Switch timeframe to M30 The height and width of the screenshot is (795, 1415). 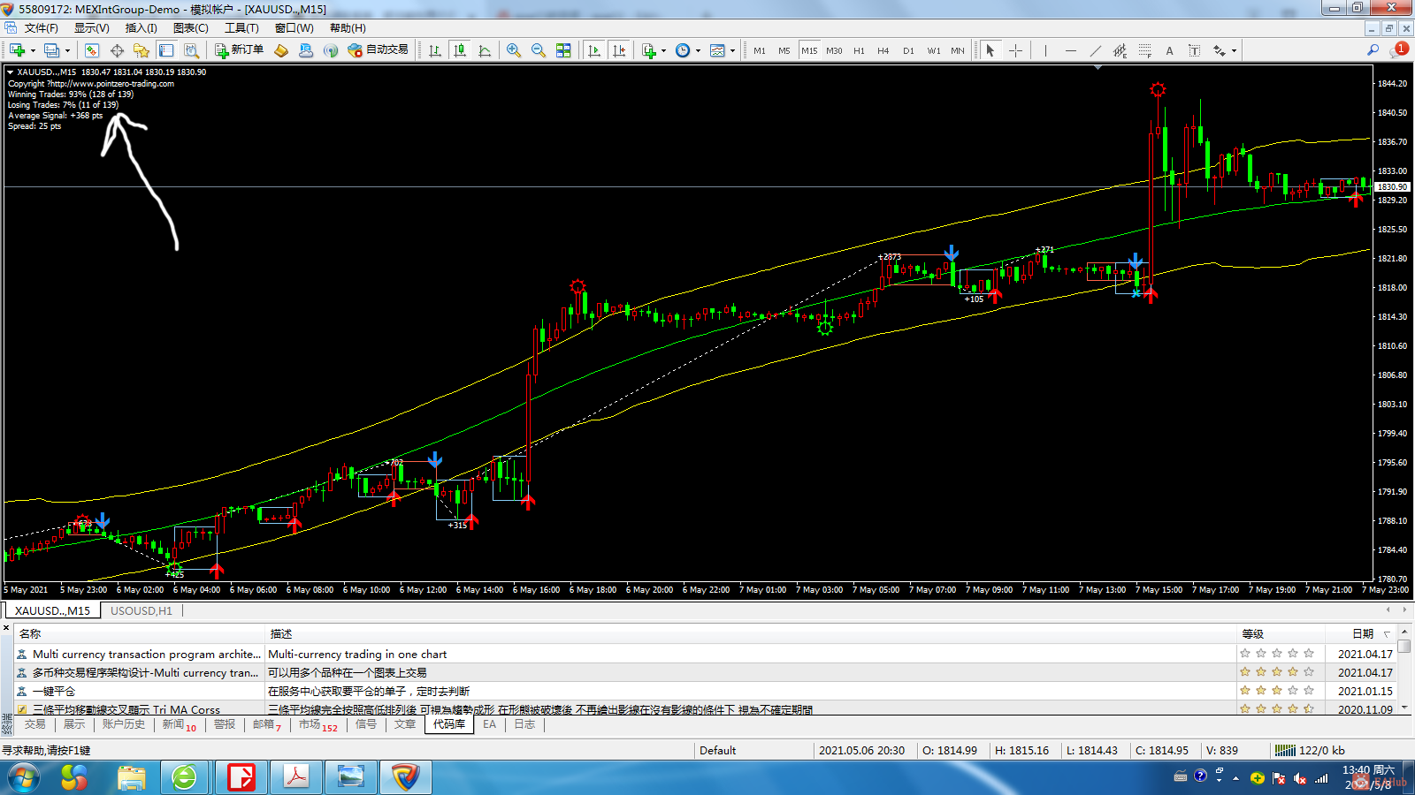pyautogui.click(x=834, y=50)
